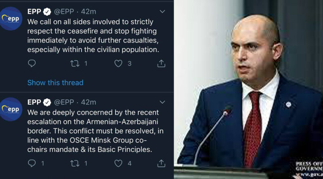Screen dimensions: 323x179
Task: Open EPP avatar on second tweet
Action: pyautogui.click(x=11, y=109)
